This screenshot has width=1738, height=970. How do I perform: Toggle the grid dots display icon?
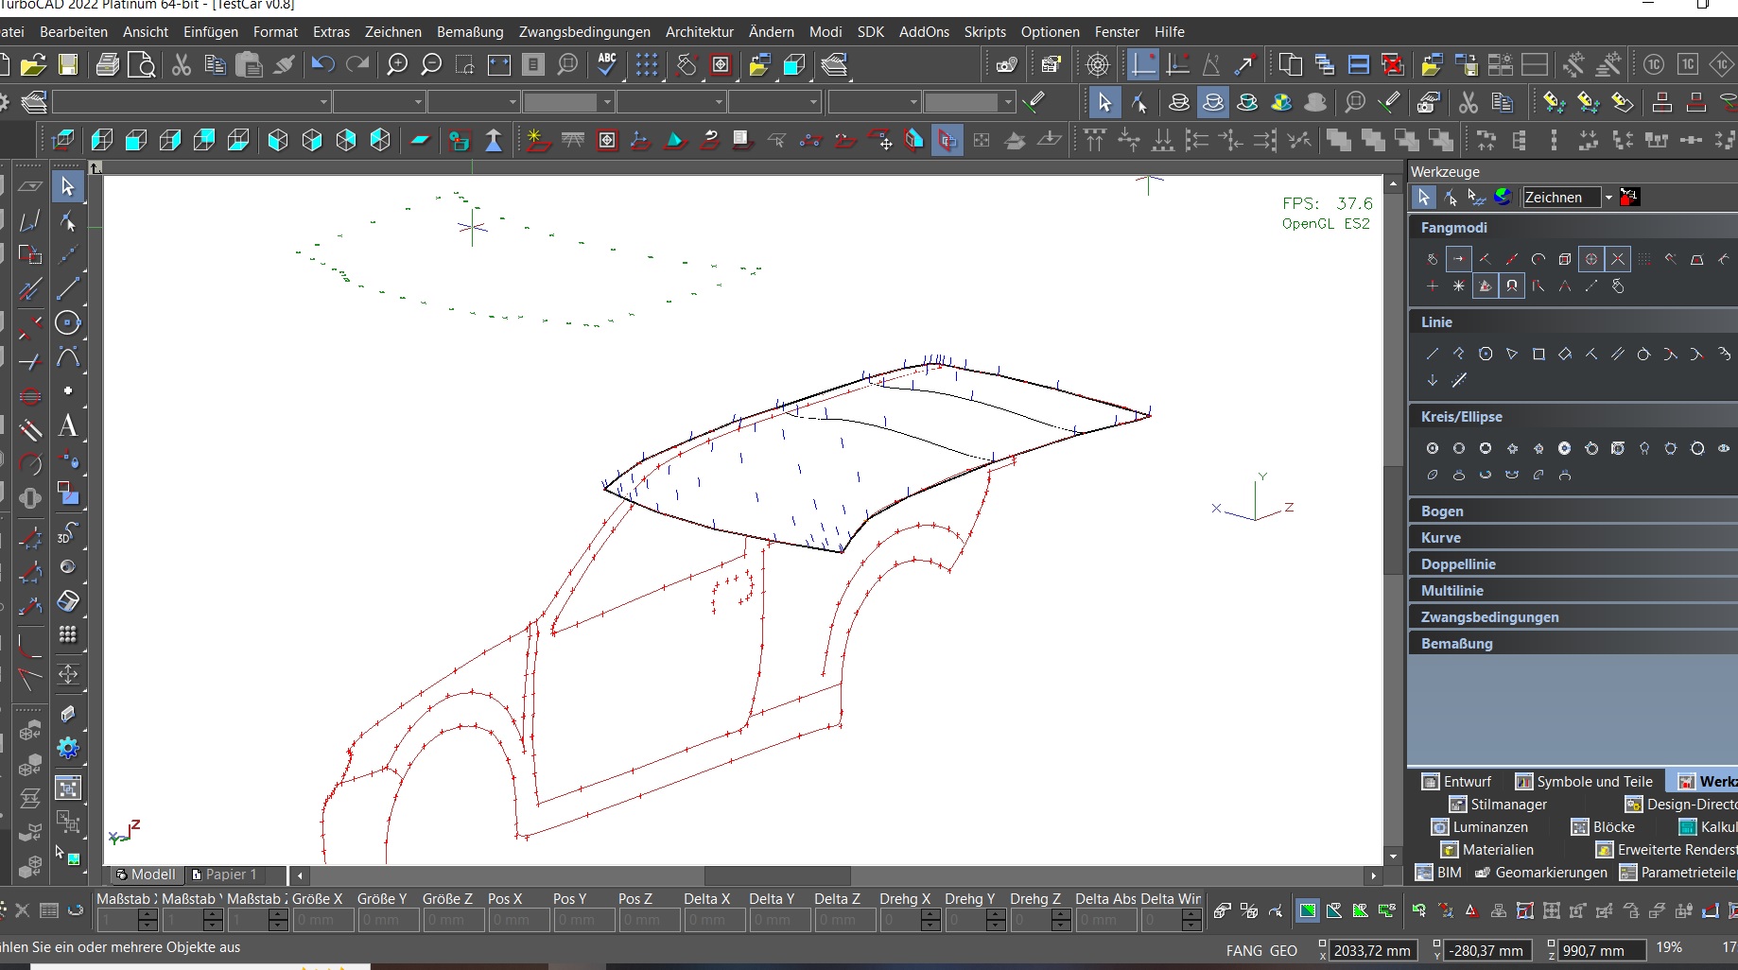pyautogui.click(x=647, y=64)
